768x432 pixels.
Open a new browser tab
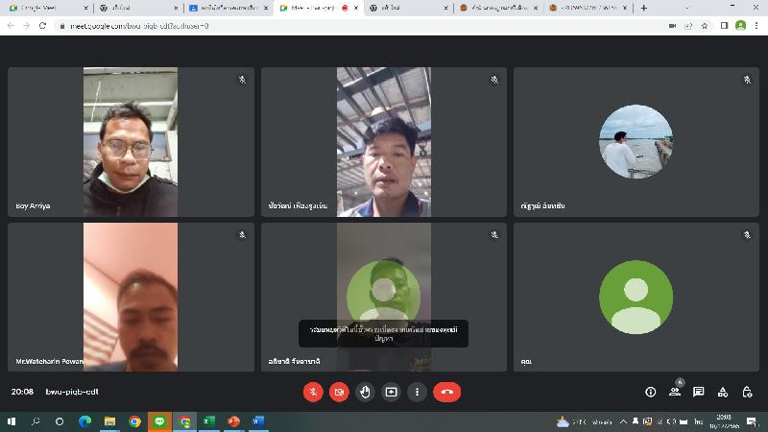pyautogui.click(x=643, y=8)
